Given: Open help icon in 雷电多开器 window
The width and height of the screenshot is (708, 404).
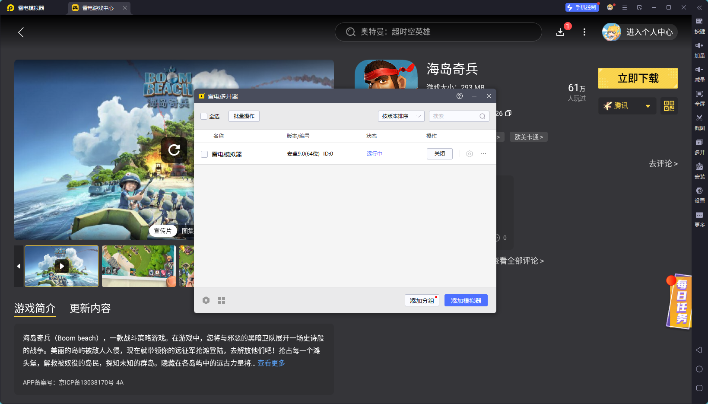Looking at the screenshot, I should tap(460, 96).
